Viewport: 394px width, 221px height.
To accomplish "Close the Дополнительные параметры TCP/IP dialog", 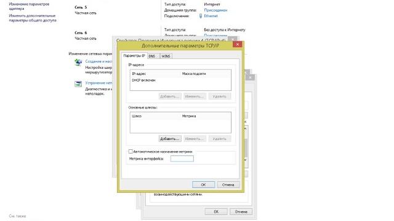I will point(238,44).
